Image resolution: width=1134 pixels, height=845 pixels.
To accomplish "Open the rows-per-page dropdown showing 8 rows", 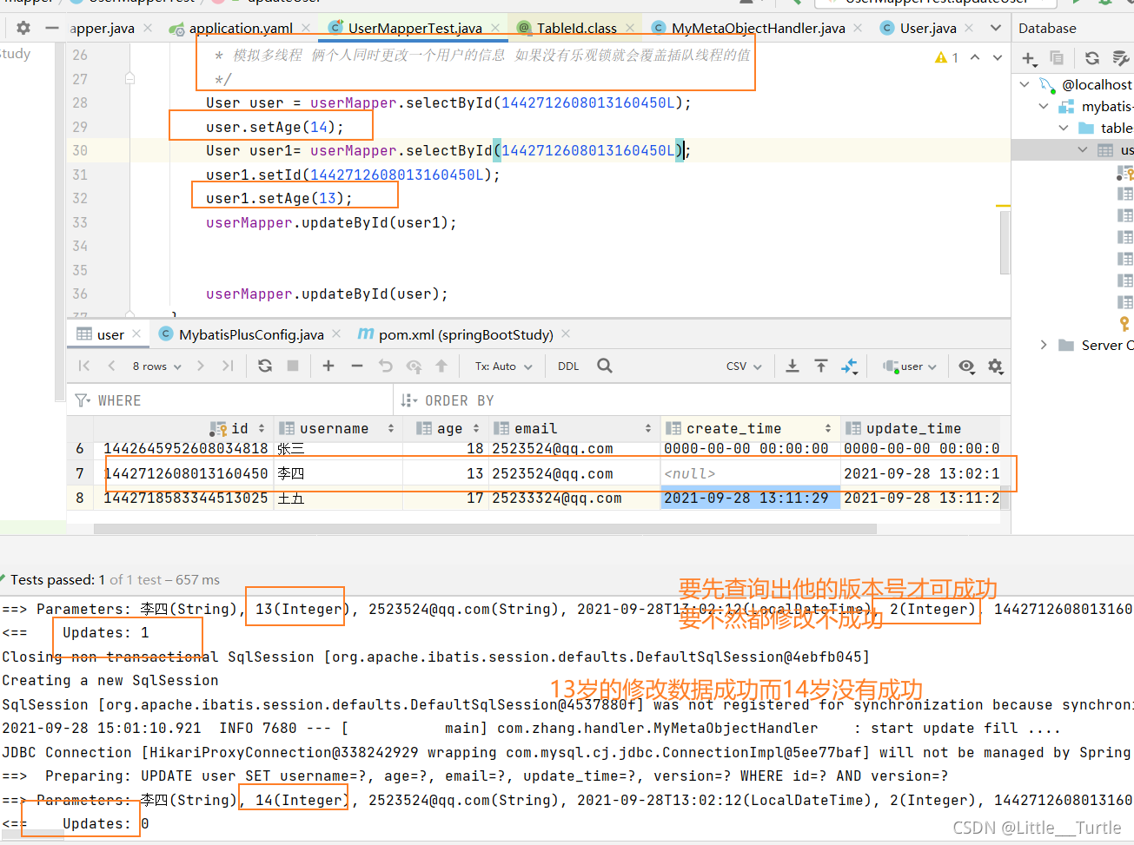I will pos(157,366).
